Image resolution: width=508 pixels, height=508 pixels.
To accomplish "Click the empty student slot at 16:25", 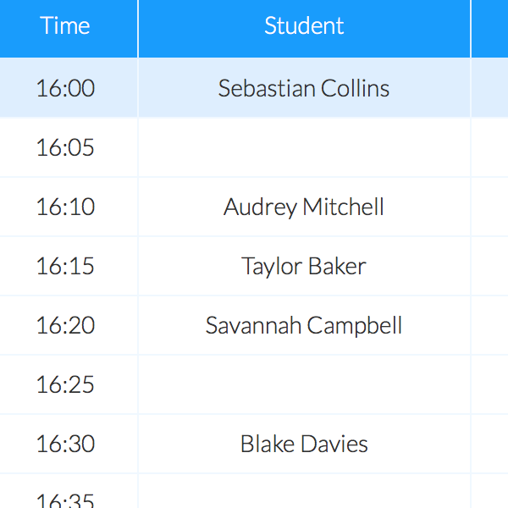I will click(304, 384).
